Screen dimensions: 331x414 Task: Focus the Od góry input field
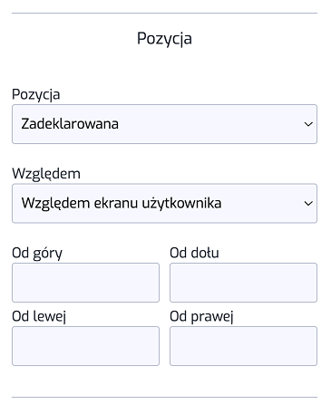(x=85, y=283)
